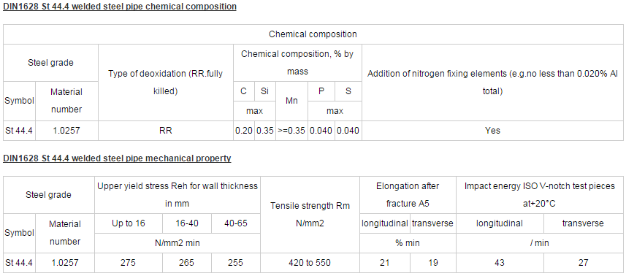Click material number 1.0257 in the chemical table
This screenshot has width=626, height=276.
(66, 131)
